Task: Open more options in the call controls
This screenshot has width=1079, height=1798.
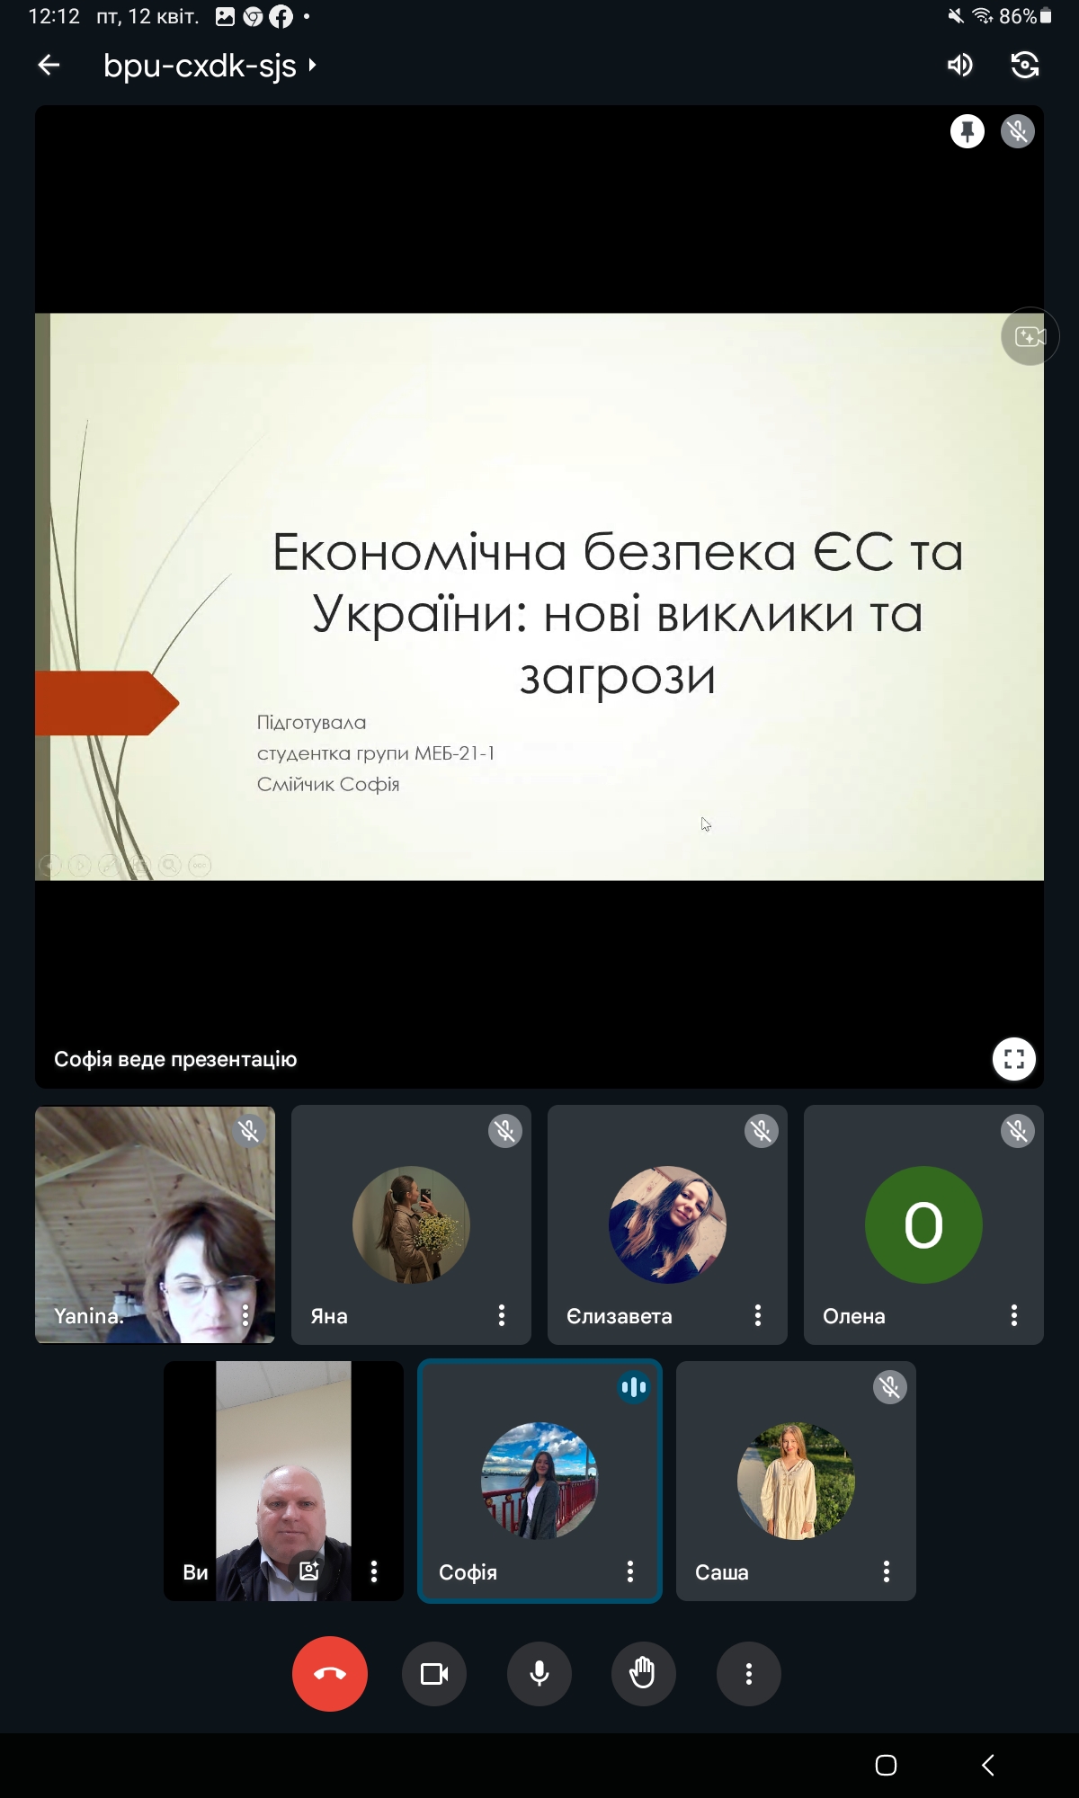Action: [x=749, y=1673]
